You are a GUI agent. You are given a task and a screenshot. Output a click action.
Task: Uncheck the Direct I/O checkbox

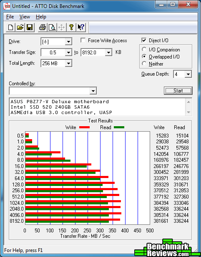[144, 40]
